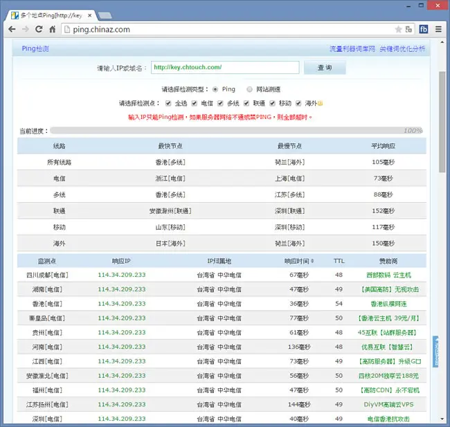Toggle the 全选 checkbox

[168, 103]
